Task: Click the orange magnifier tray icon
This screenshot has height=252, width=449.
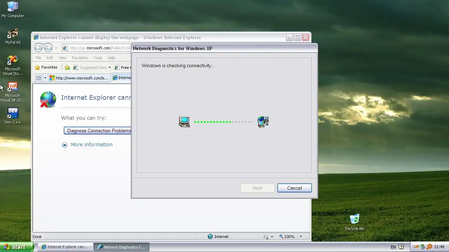Action: [x=429, y=247]
